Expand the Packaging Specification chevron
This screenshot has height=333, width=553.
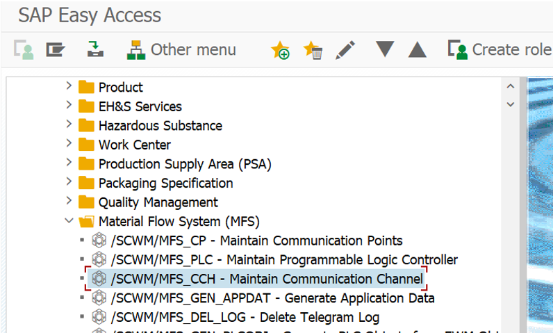click(69, 181)
